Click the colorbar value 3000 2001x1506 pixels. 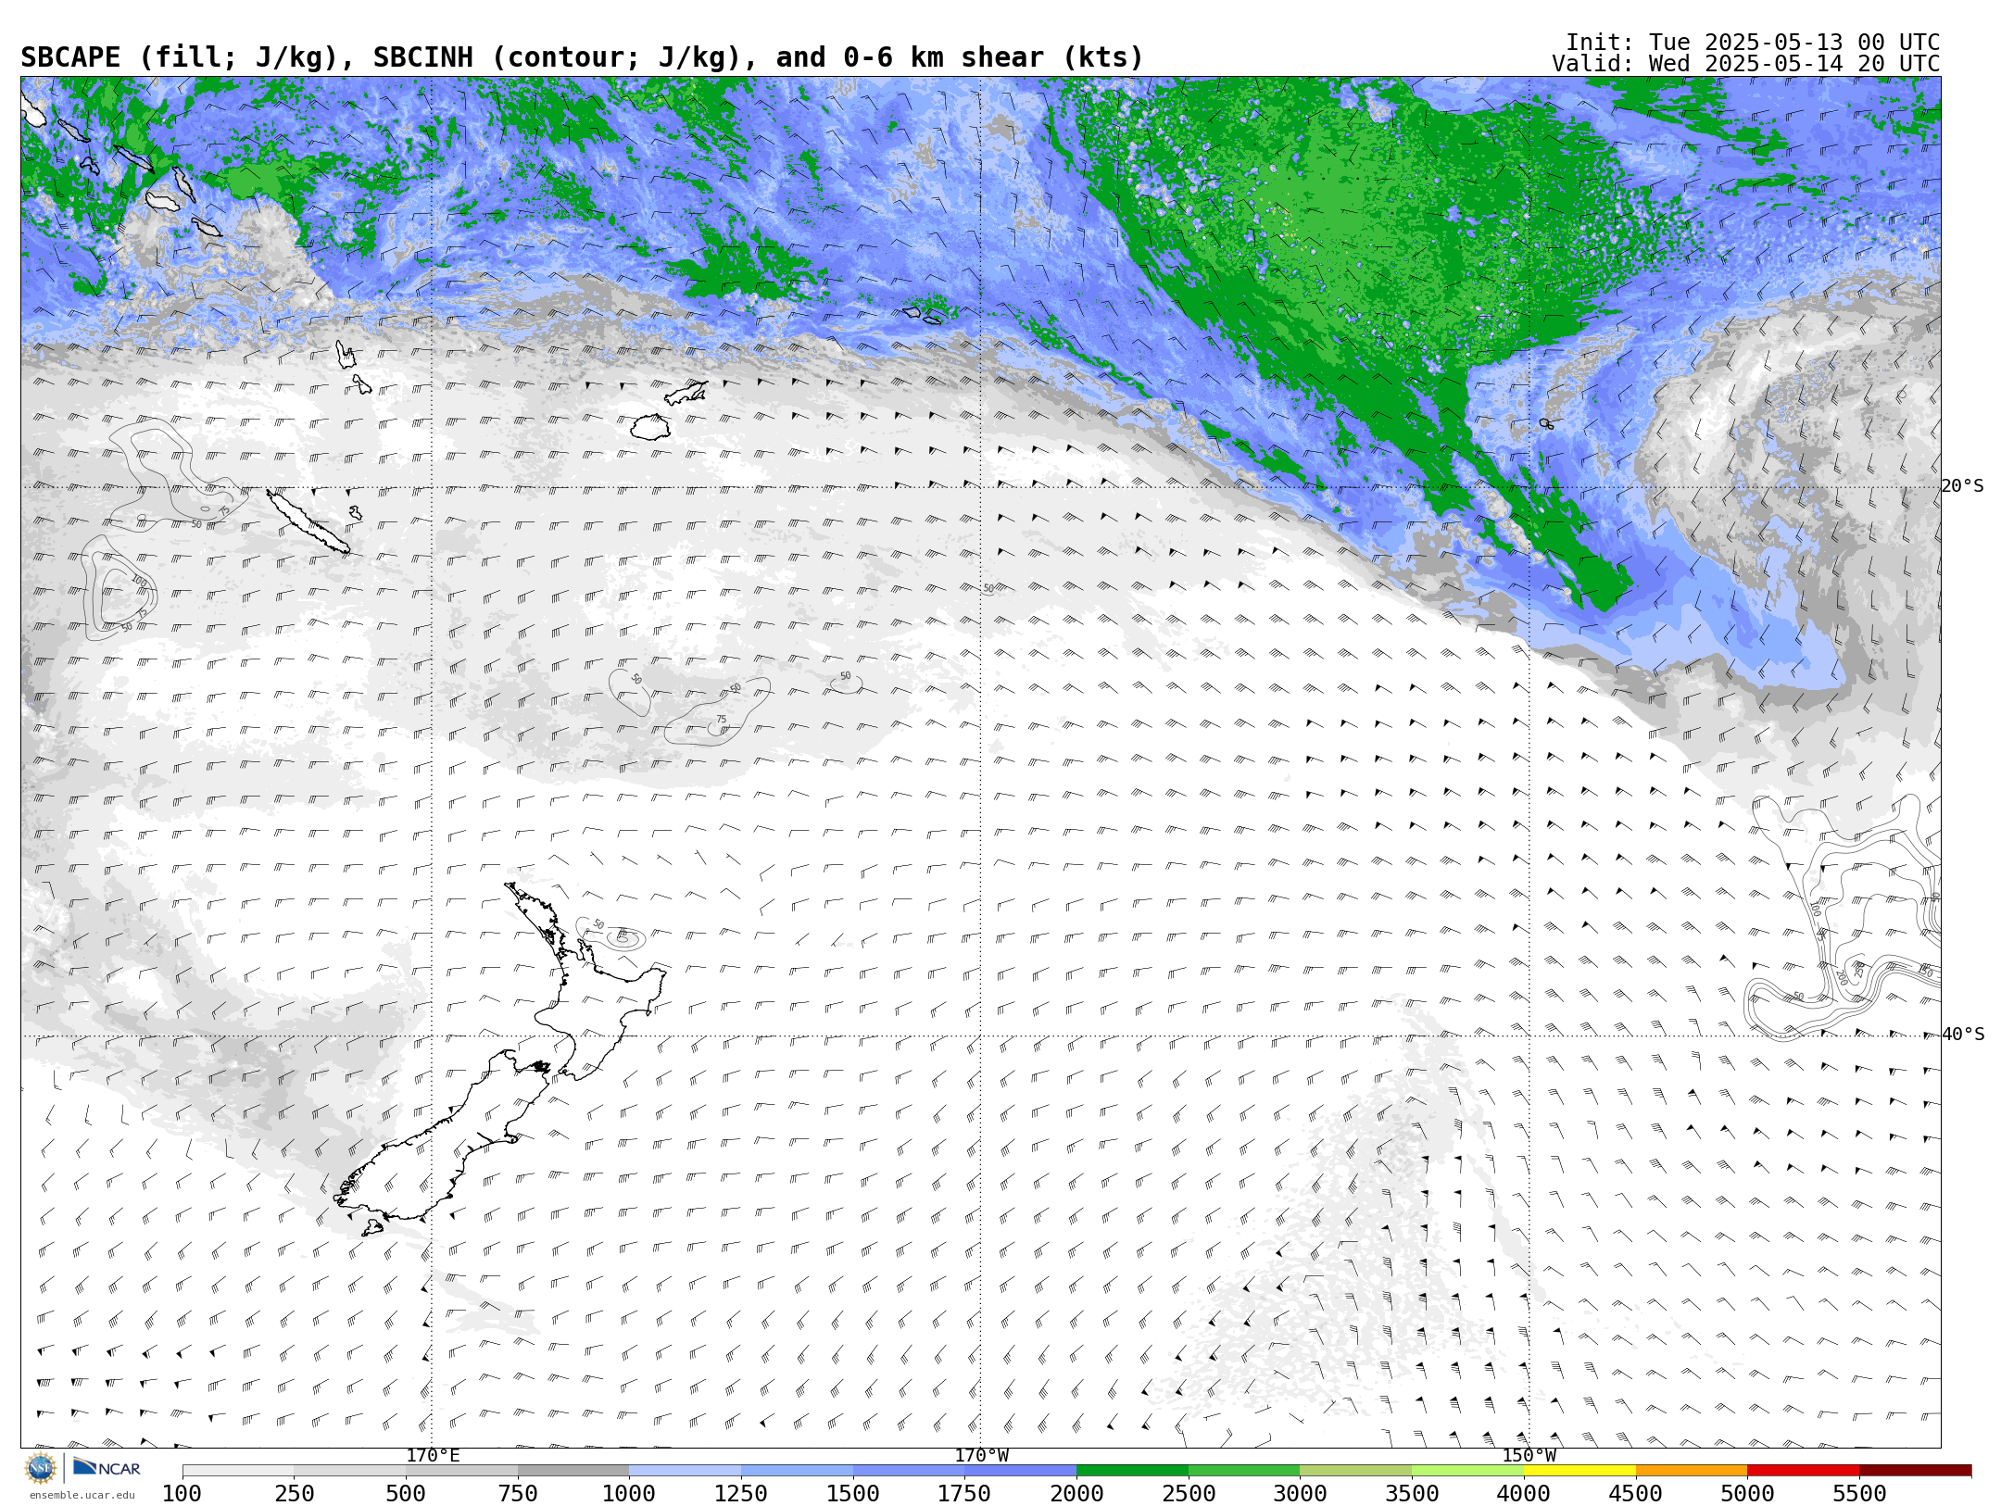tap(1300, 1494)
